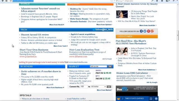The height and width of the screenshot is (101, 179).
Task: Open the INDIATIMES section header
Action: [x=125, y=36]
